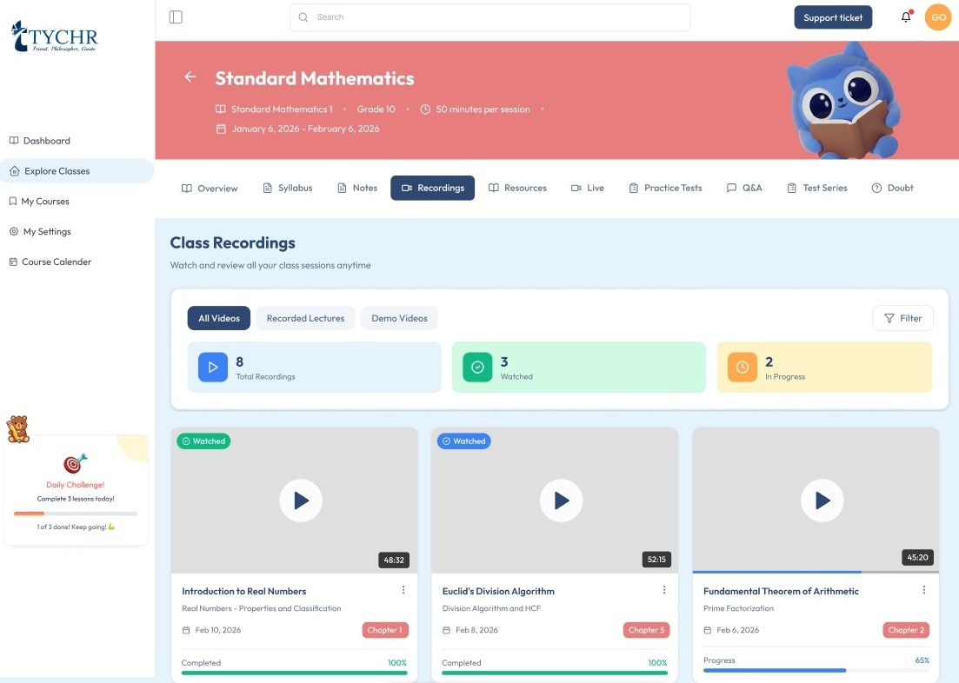Viewport: 959px width, 683px height.
Task: Click the blue Total Recordings play icon
Action: pos(212,368)
